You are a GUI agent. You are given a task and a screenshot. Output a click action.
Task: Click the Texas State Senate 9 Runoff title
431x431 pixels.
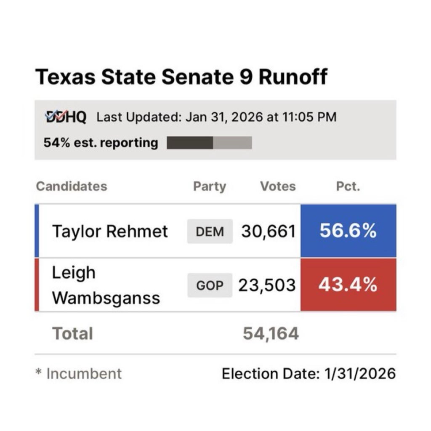[x=181, y=77]
